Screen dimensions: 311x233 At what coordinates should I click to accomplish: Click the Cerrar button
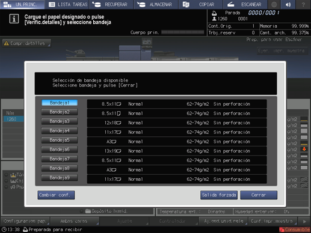point(259,195)
